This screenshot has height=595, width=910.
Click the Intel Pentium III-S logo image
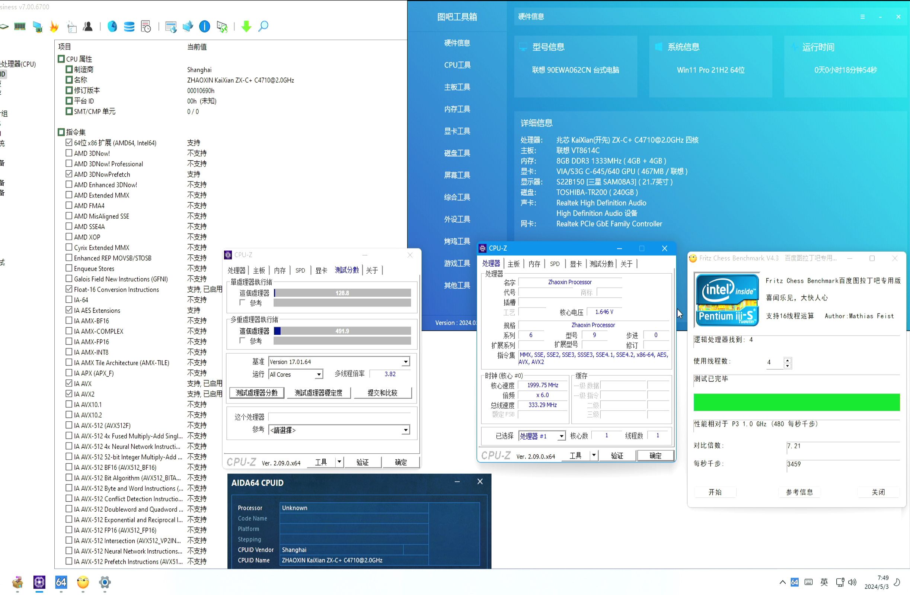[x=727, y=300]
